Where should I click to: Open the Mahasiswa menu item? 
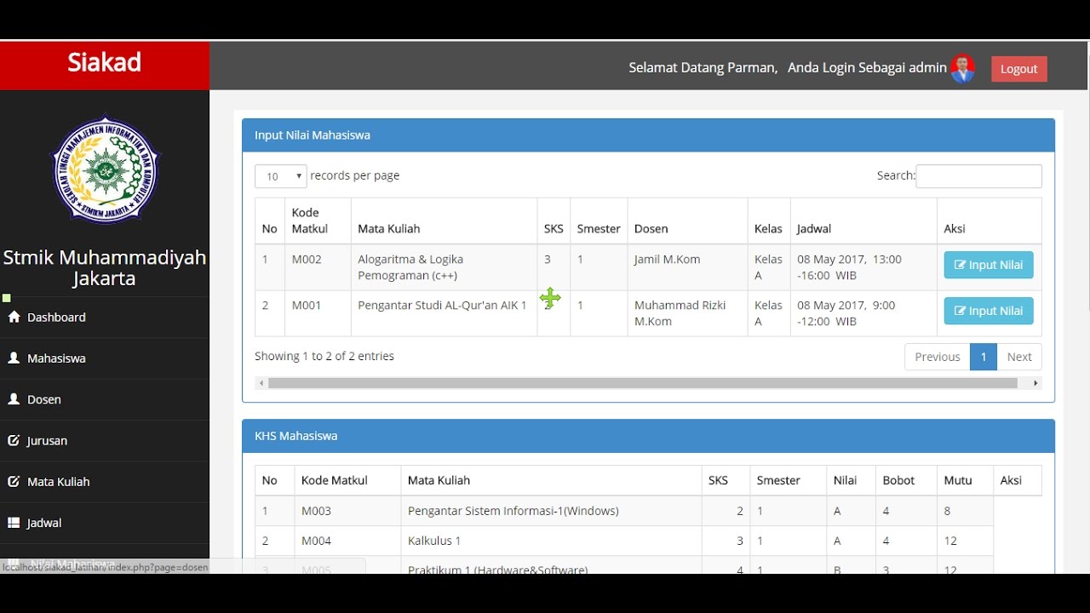point(105,358)
